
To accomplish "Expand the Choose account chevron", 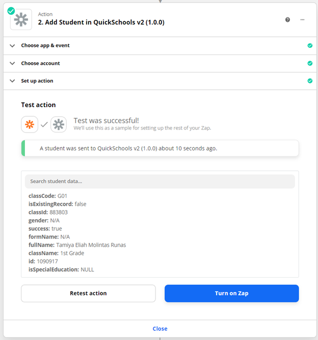I will (13, 63).
